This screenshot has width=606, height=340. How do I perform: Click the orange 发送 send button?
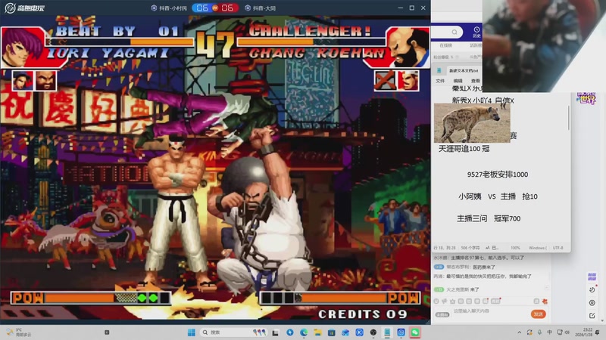(x=538, y=314)
